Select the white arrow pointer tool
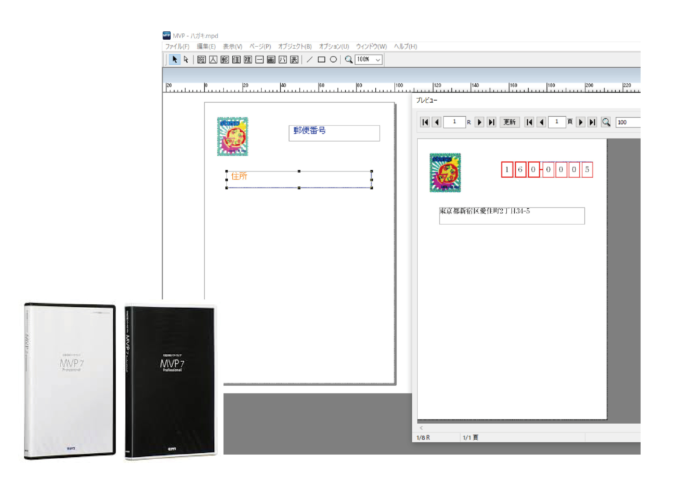 pyautogui.click(x=186, y=60)
